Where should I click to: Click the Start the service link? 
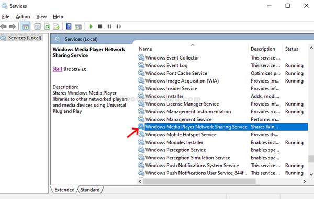coord(57,69)
